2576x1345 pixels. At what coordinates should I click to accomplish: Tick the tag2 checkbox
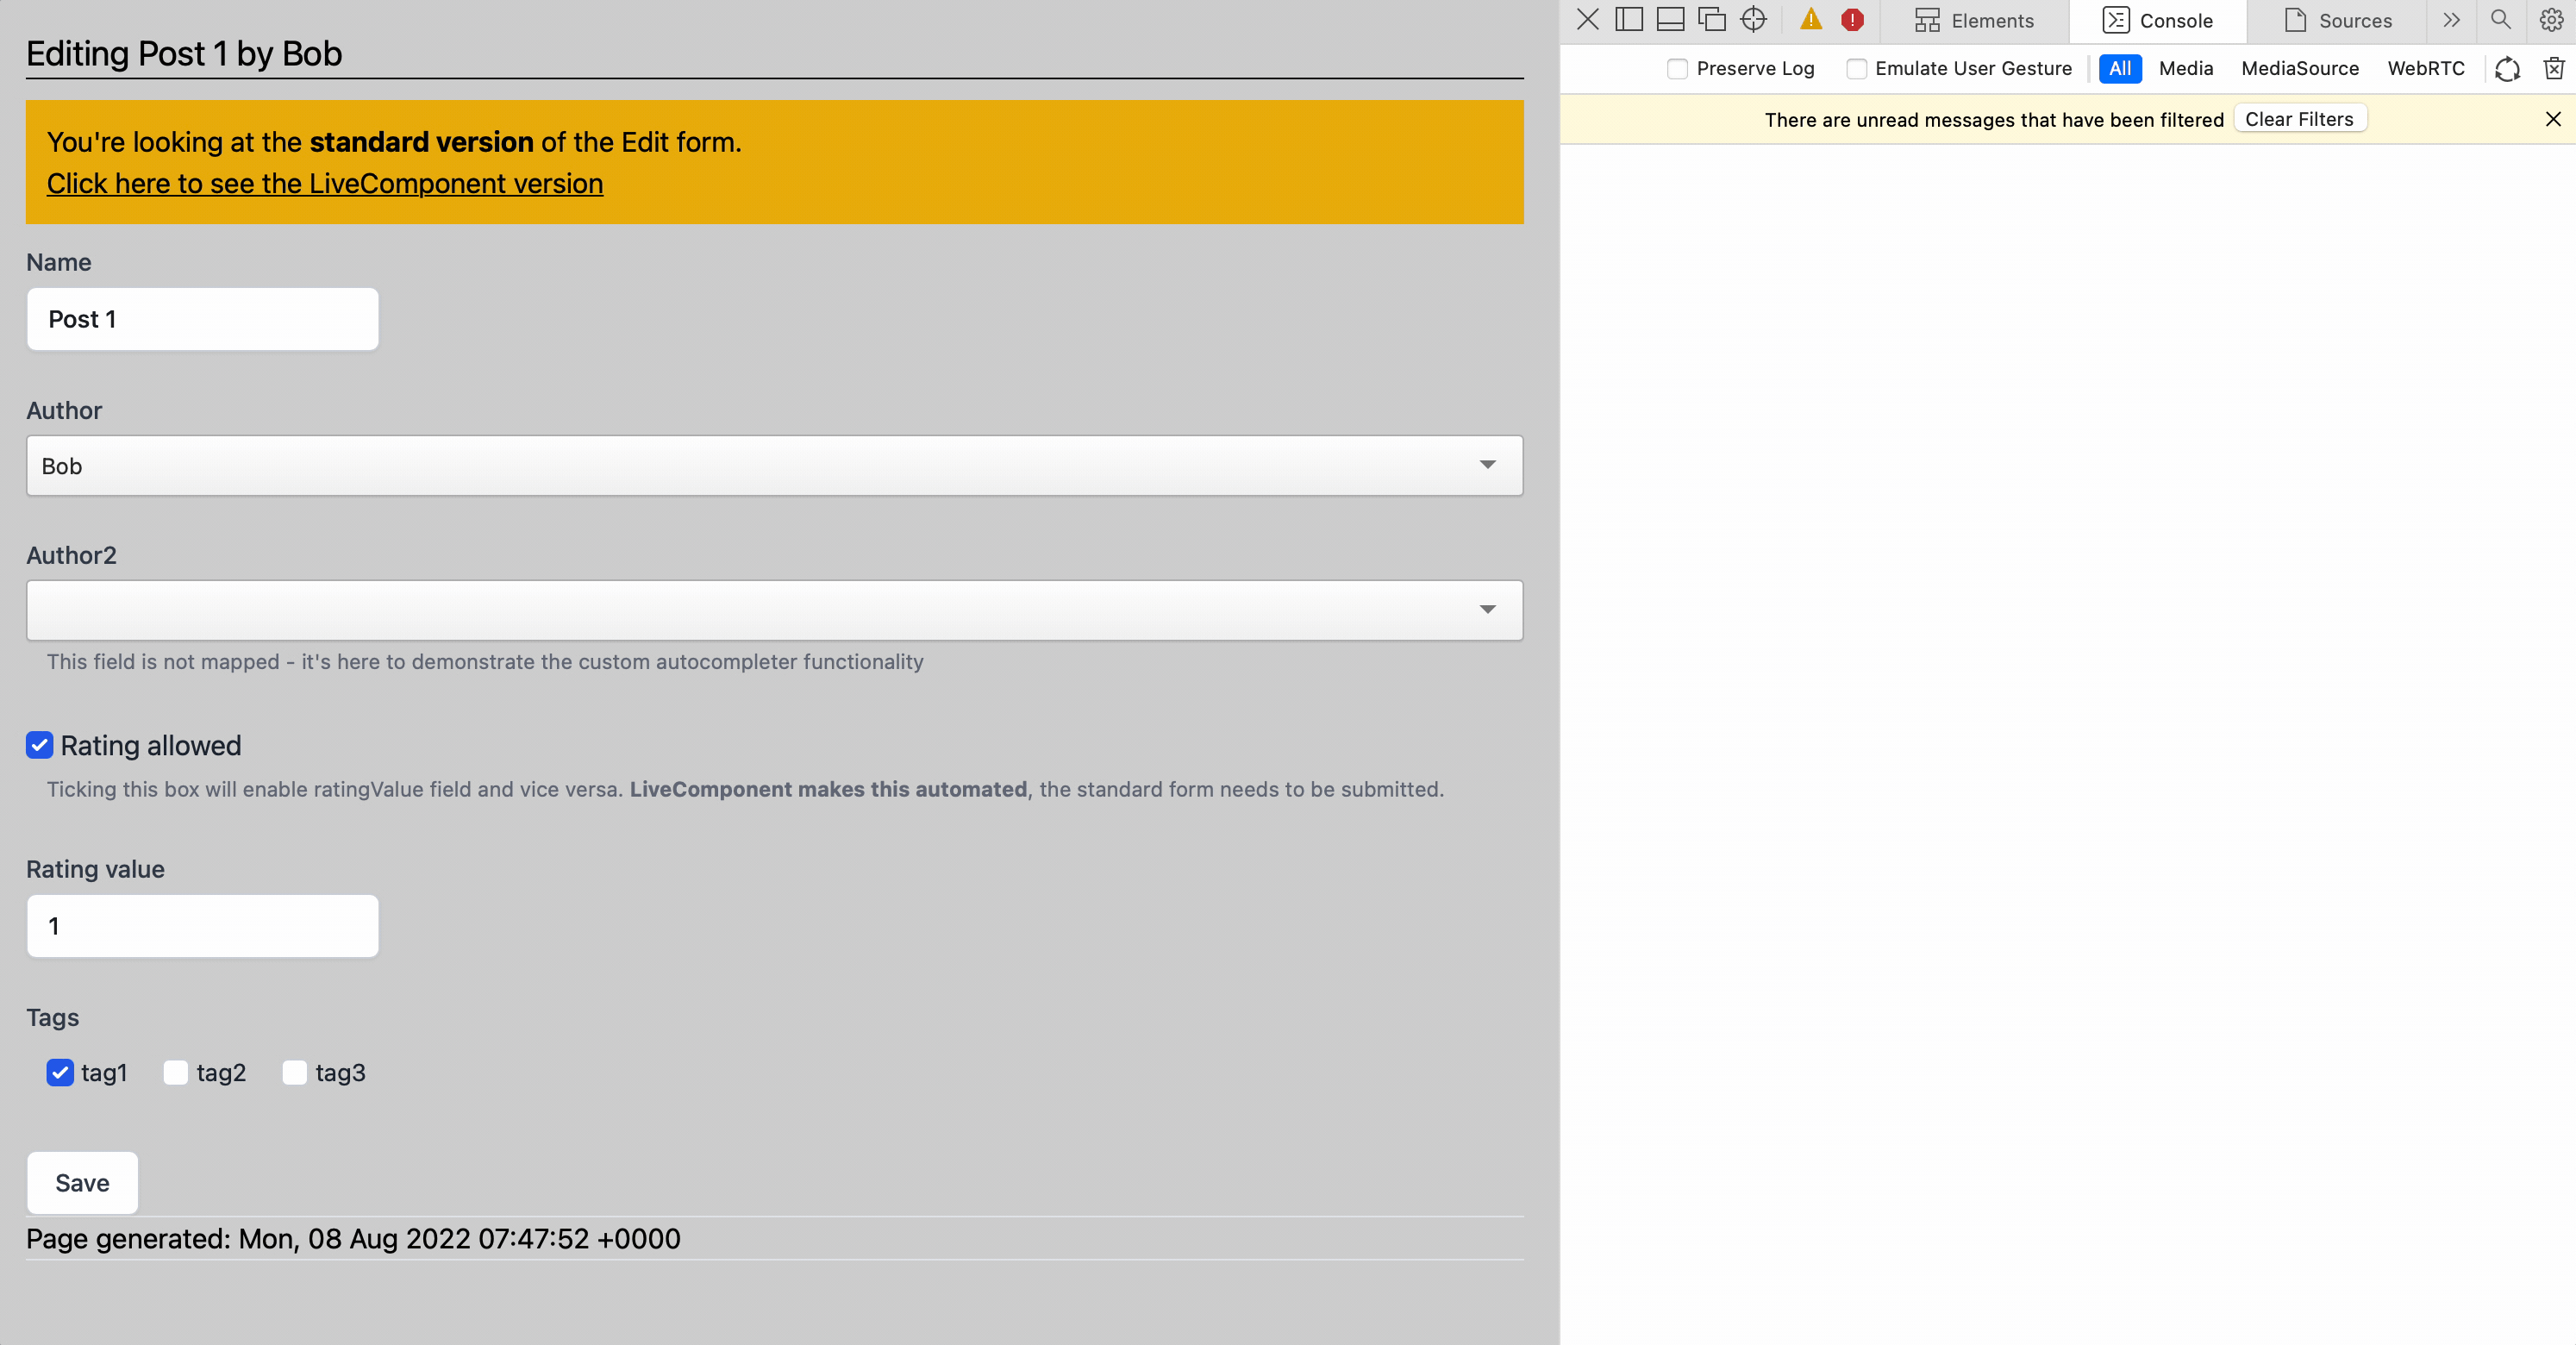[176, 1073]
